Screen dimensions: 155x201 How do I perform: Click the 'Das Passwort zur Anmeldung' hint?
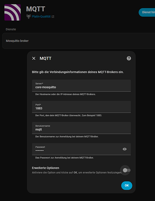(x=64, y=157)
